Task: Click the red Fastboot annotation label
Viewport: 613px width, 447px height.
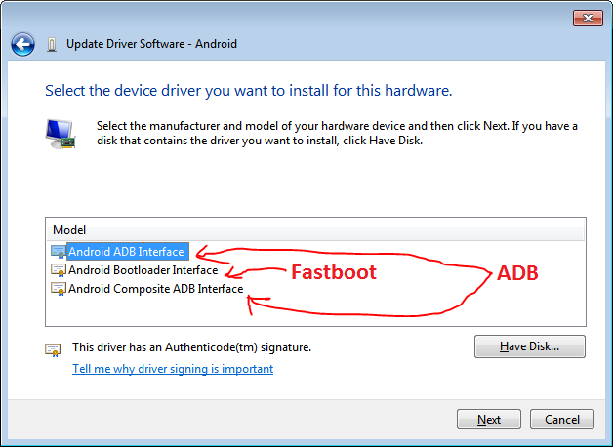Action: click(x=334, y=273)
